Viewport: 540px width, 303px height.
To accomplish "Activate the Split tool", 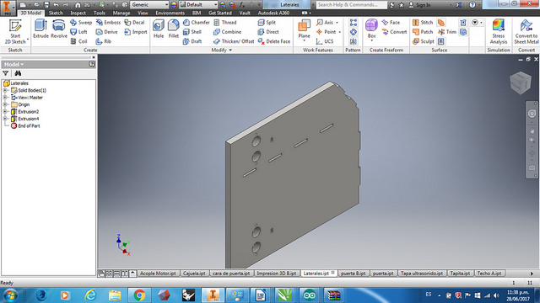I will pyautogui.click(x=267, y=23).
